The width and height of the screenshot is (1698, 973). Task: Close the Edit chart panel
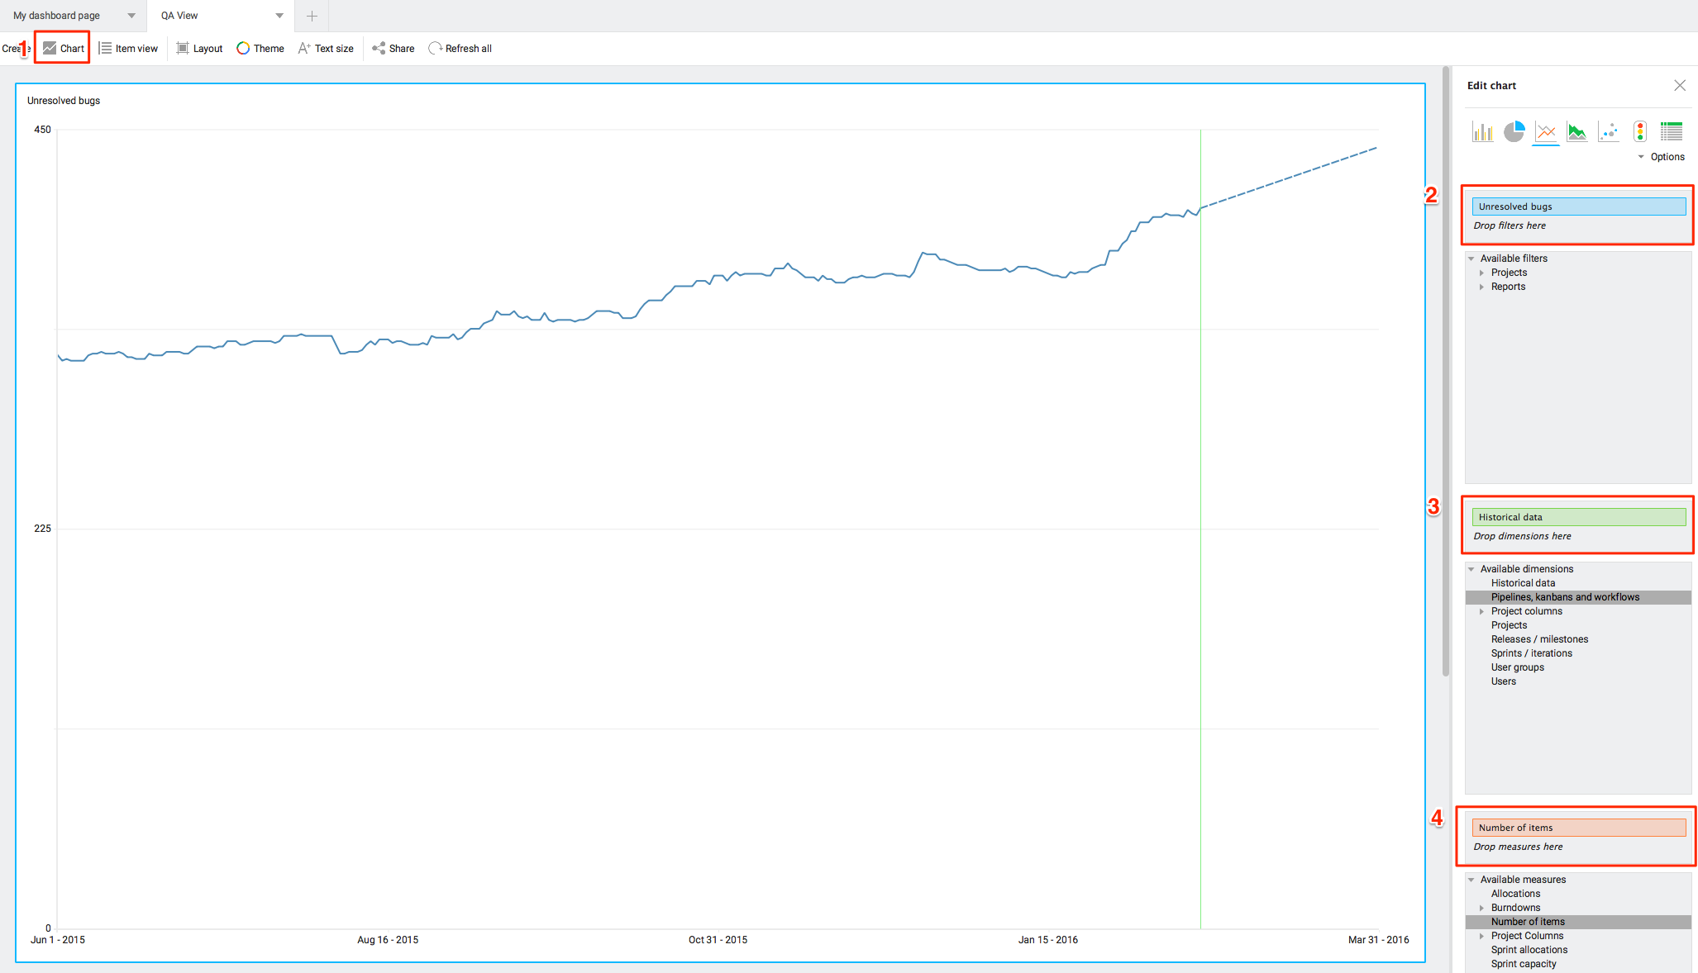[1679, 86]
